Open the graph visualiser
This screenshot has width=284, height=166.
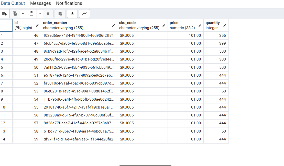pos(84,14)
